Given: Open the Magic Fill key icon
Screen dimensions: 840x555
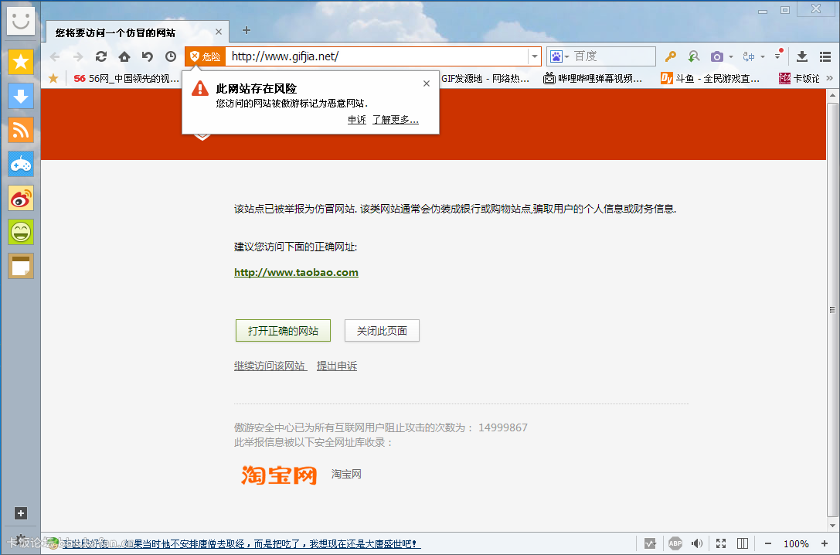Looking at the screenshot, I should (670, 56).
